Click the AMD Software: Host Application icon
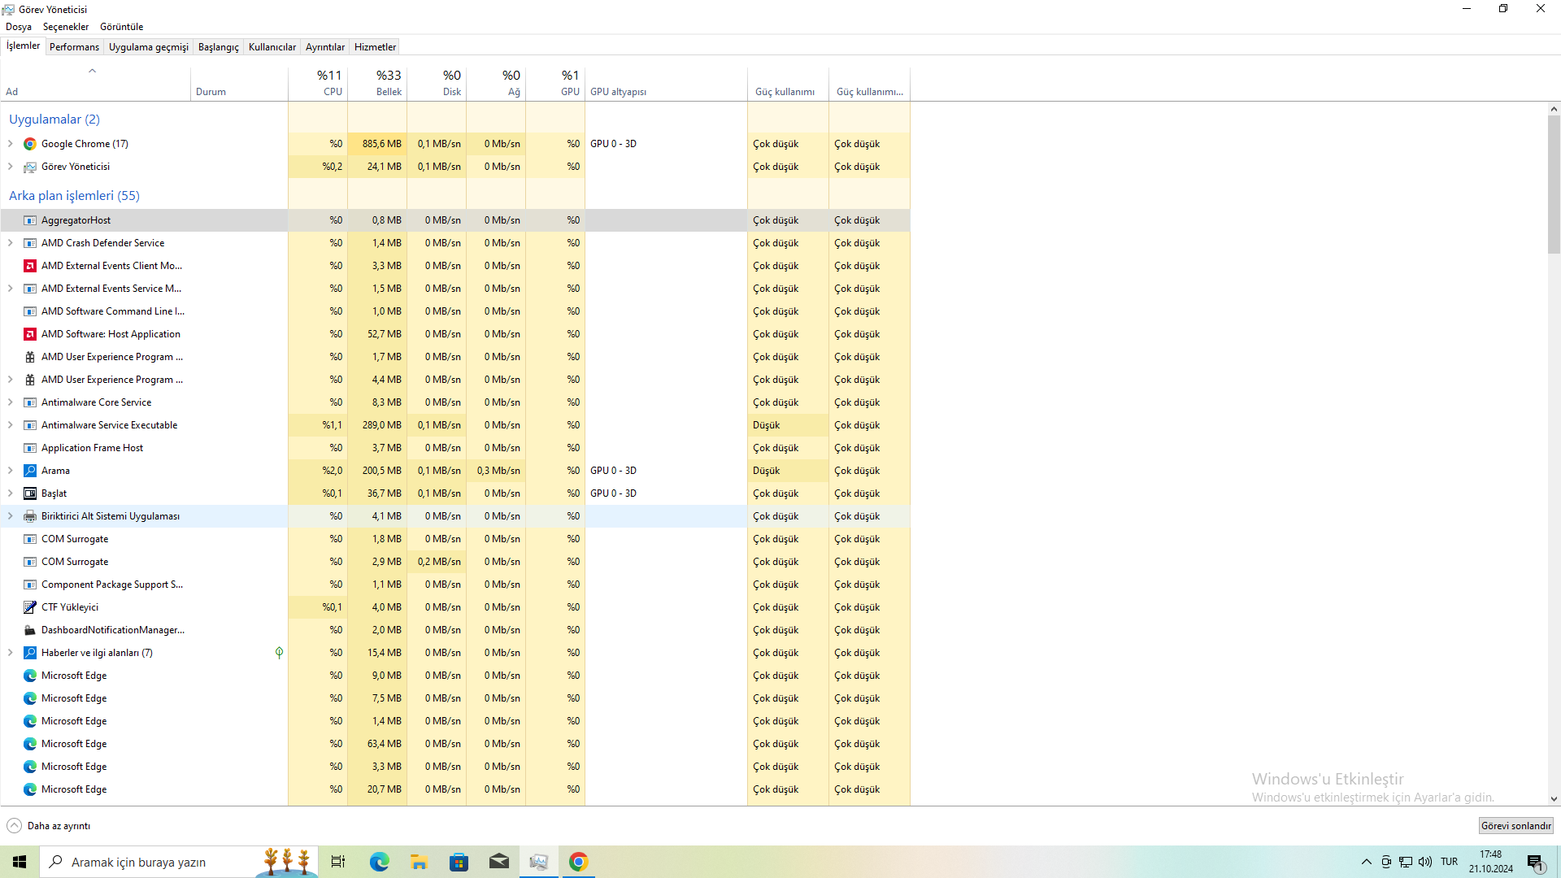This screenshot has width=1561, height=878. point(30,334)
